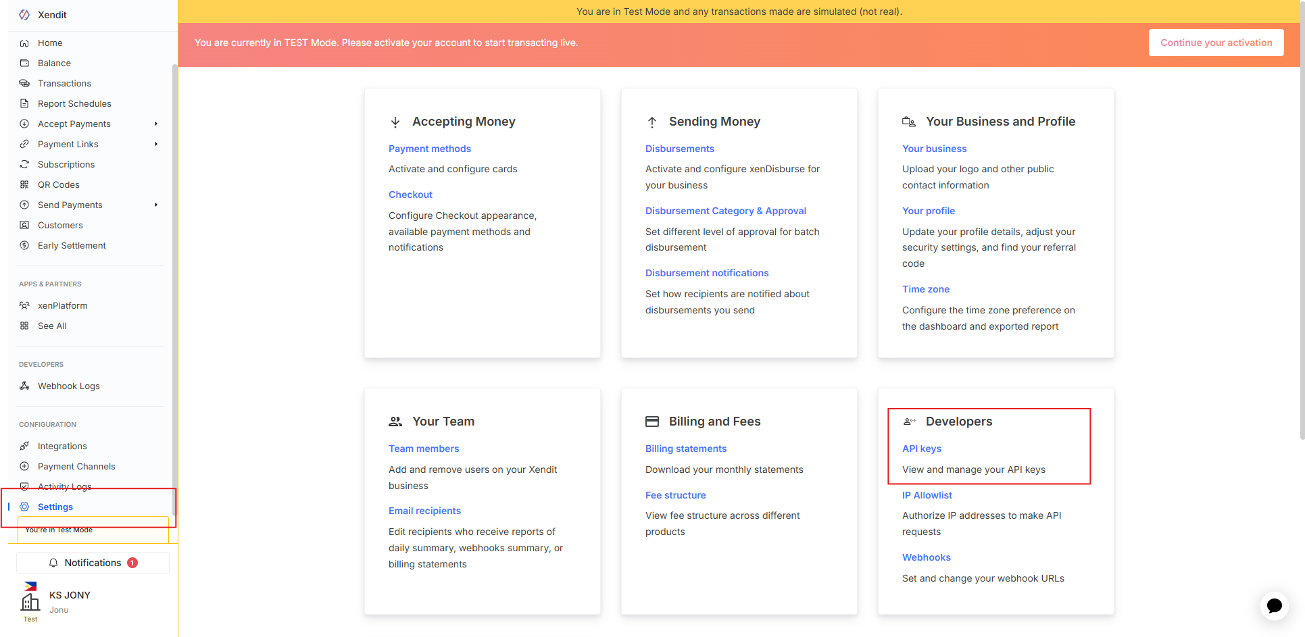Go to Customers in the sidebar

click(x=60, y=225)
